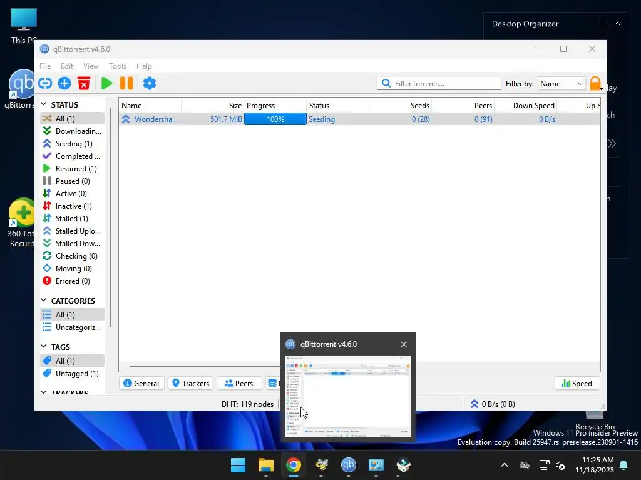
Task: Select Errored (0) status filter
Action: click(x=73, y=281)
